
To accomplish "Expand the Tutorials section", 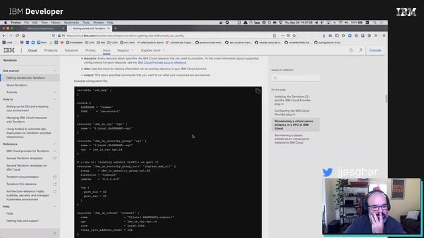I will pos(55,93).
